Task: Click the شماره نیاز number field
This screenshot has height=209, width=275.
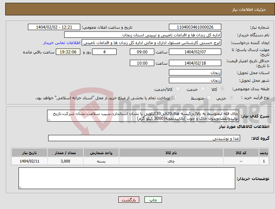Action: (x=195, y=27)
